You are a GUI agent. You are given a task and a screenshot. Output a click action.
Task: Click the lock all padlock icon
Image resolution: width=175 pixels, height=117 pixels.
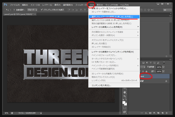pyautogui.click(x=146, y=71)
